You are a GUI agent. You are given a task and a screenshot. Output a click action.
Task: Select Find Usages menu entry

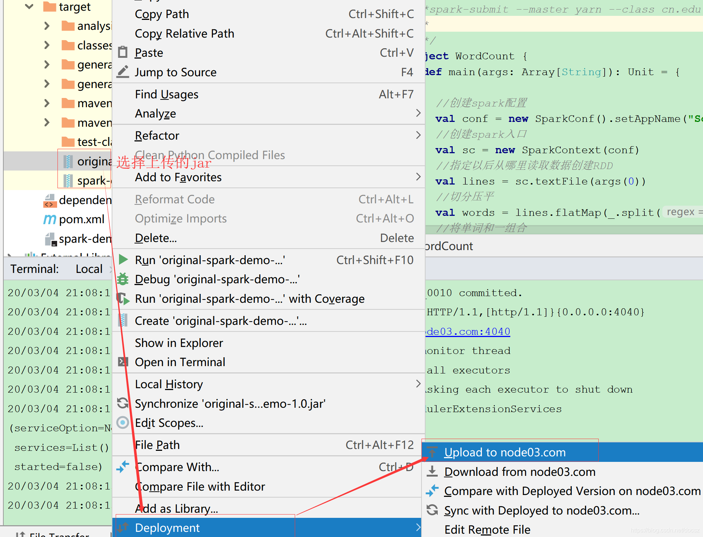click(269, 94)
